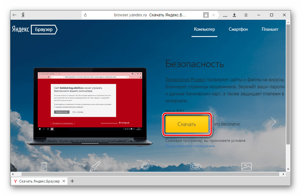Select the battery-shaped feature icon
The width and height of the screenshot is (301, 196).
tap(195, 166)
